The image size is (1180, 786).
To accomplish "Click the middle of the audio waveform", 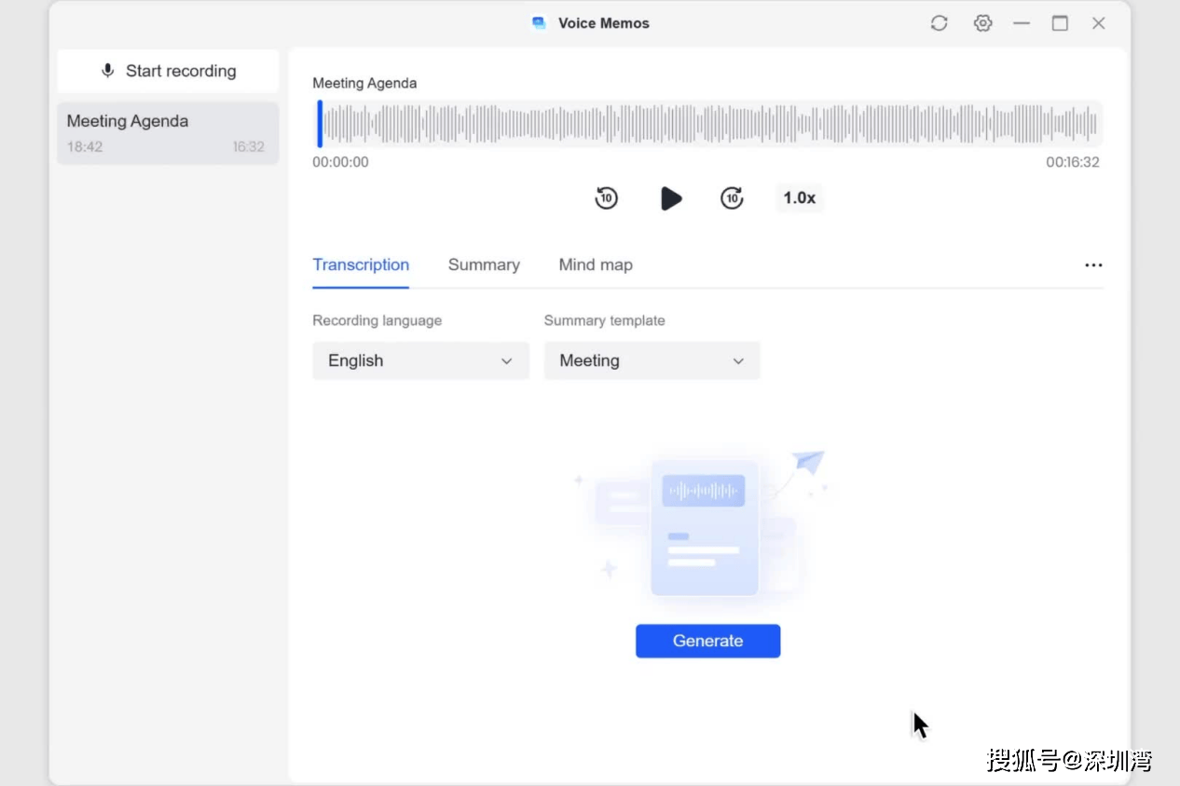I will tap(708, 124).
